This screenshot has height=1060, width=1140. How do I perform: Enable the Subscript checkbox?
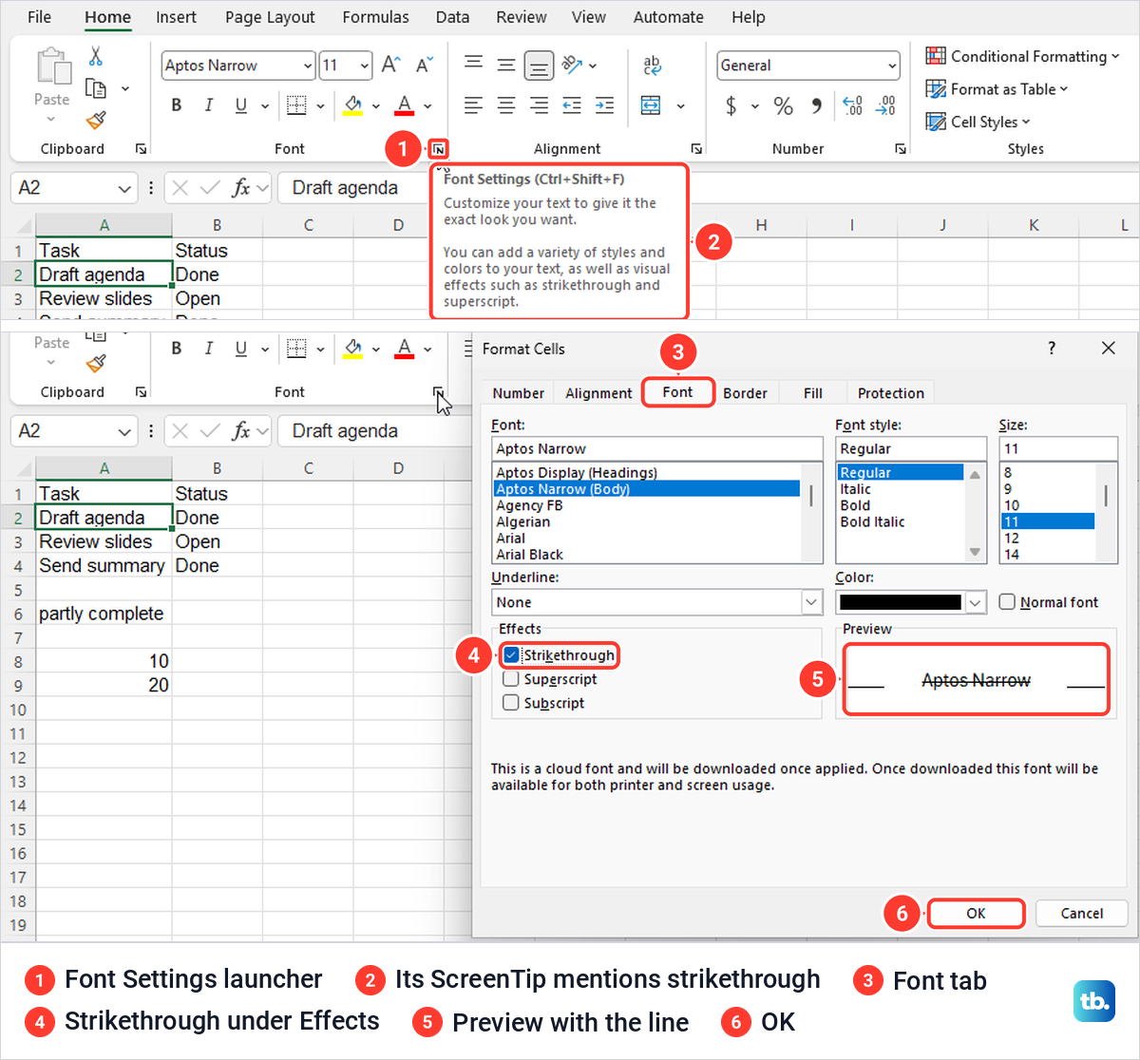511,703
